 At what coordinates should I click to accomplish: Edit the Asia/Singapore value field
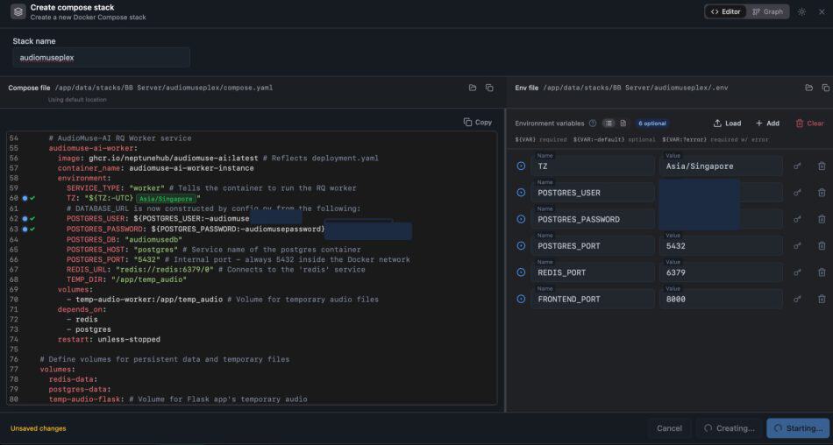721,166
